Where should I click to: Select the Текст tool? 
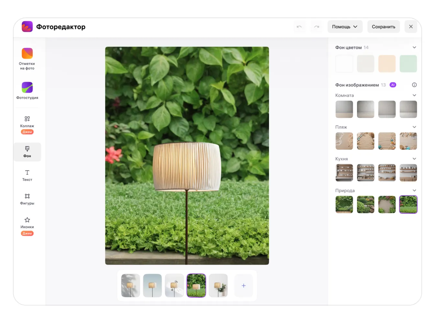click(27, 175)
